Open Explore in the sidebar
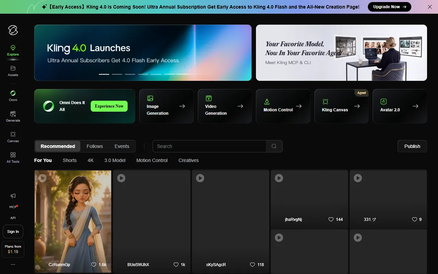This screenshot has width=438, height=274. 13,50
